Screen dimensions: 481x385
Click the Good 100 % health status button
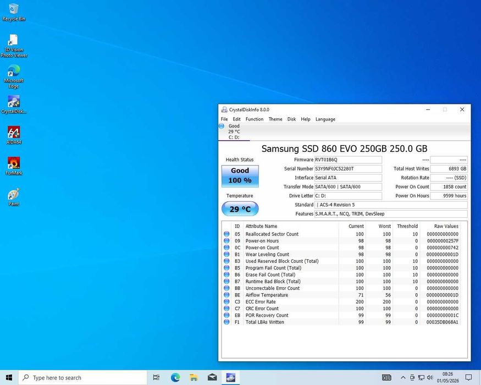click(240, 176)
